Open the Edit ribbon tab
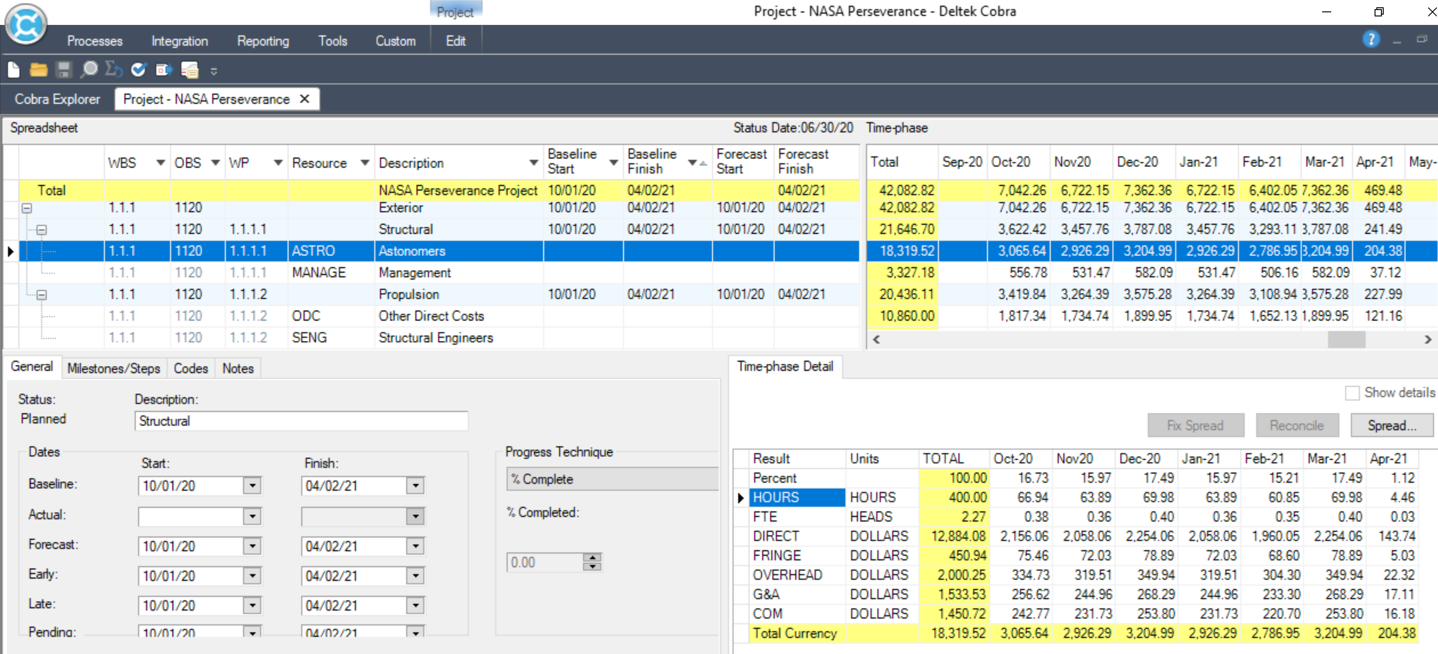 coord(455,41)
